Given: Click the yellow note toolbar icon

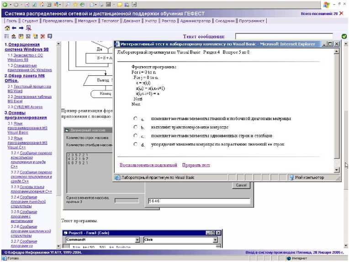Looking at the screenshot, I should [x=120, y=5].
